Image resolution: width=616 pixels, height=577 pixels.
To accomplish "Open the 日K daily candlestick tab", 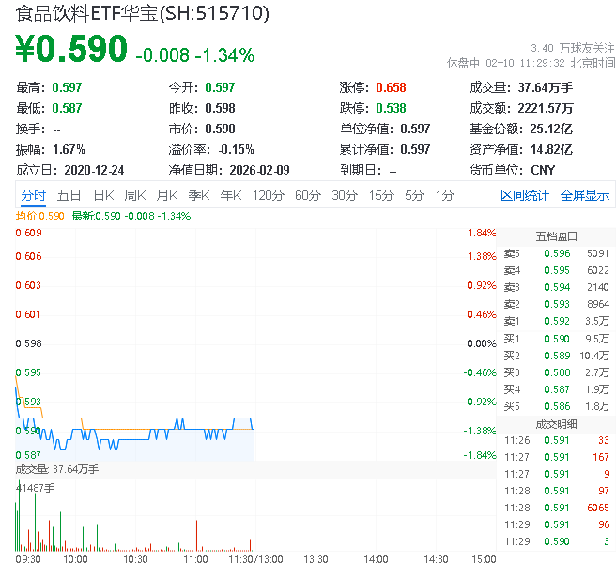I will (102, 195).
